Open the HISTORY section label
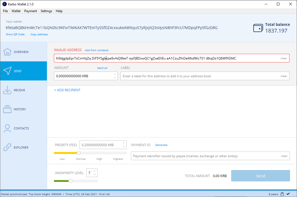The width and height of the screenshot is (297, 197). 20,109
